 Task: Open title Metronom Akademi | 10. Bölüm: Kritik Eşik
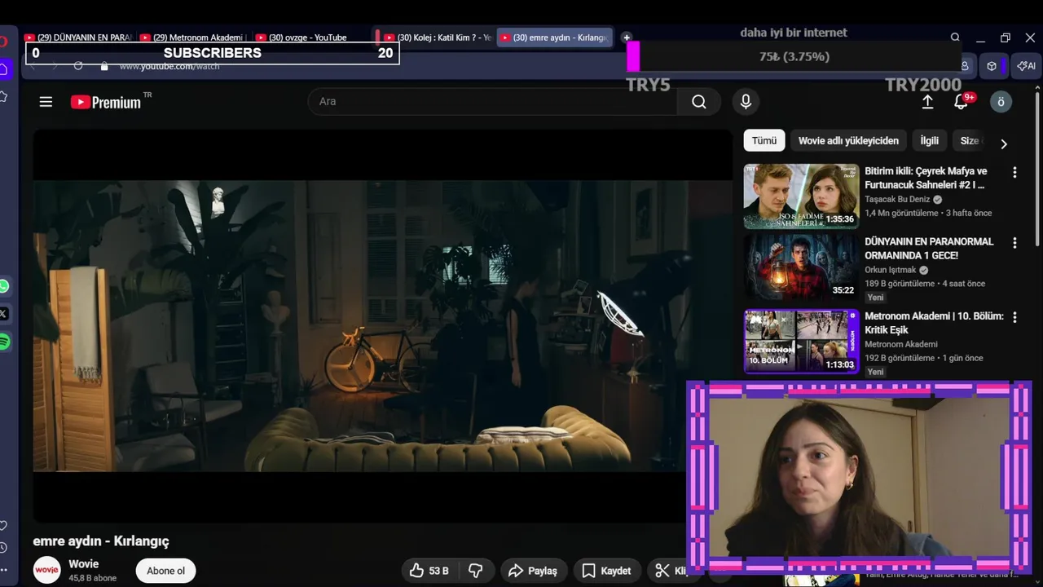(934, 323)
